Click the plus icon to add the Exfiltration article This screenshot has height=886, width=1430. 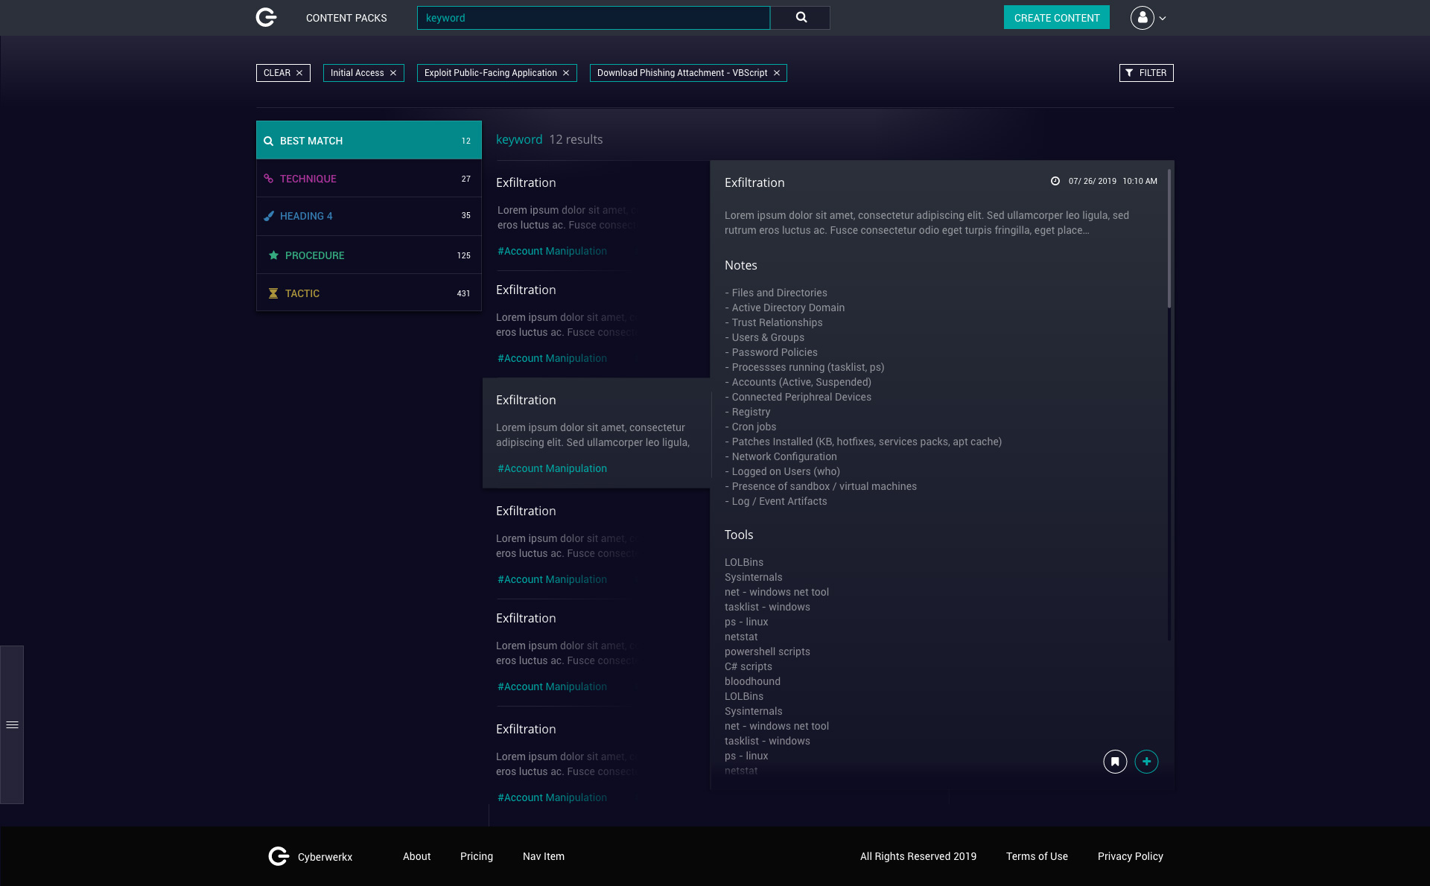pyautogui.click(x=1146, y=761)
